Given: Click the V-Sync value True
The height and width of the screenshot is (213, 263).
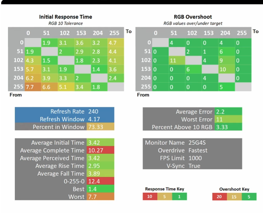Looking at the screenshot, I should [x=195, y=166].
